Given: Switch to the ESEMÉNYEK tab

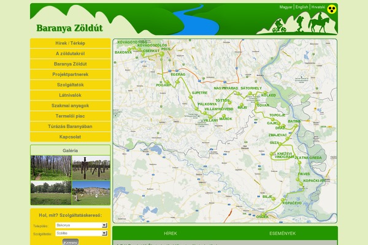Looking at the screenshot, I should pyautogui.click(x=283, y=233).
